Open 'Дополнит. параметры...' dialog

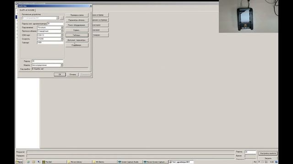point(77,40)
